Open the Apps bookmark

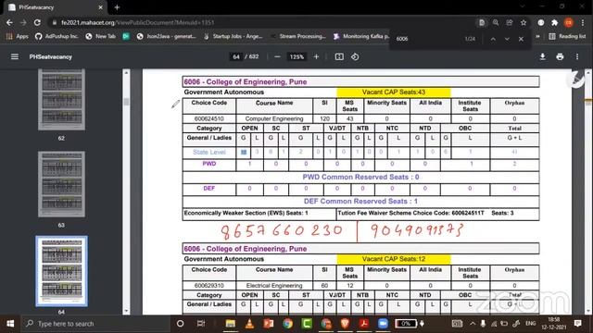click(18, 37)
